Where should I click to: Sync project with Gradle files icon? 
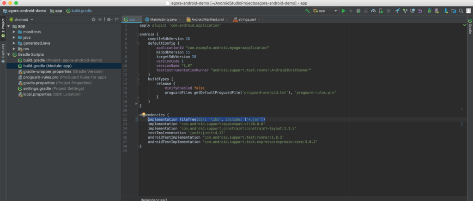(x=429, y=11)
